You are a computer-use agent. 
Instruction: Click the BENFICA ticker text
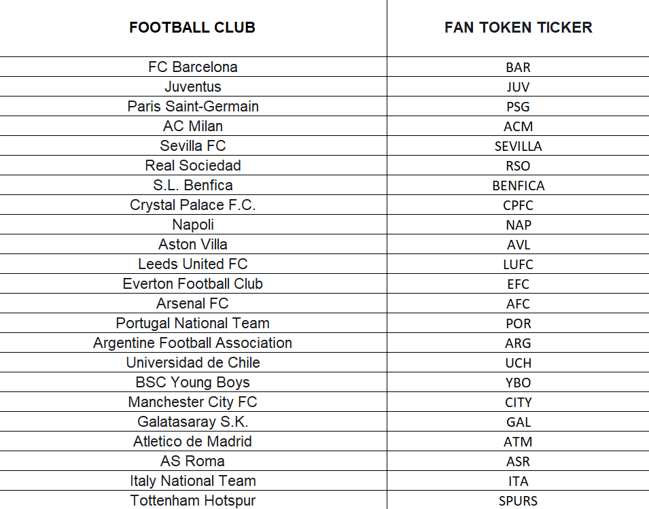(x=518, y=186)
